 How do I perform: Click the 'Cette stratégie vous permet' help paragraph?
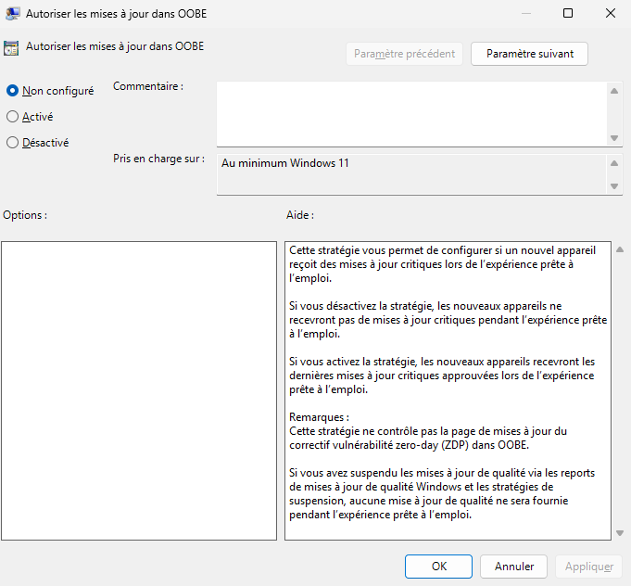coord(442,264)
